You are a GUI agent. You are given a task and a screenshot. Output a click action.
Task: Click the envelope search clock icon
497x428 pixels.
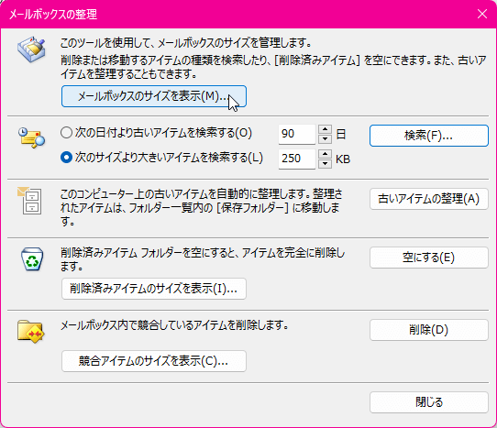[x=31, y=138]
